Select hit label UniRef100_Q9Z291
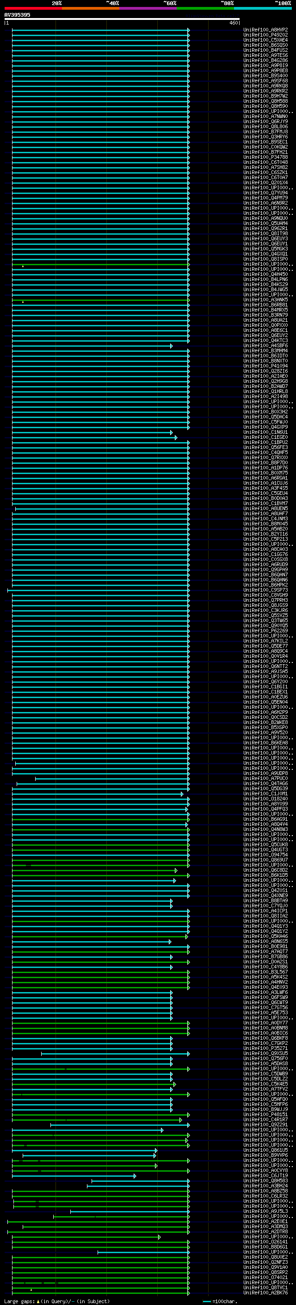 point(265,1124)
